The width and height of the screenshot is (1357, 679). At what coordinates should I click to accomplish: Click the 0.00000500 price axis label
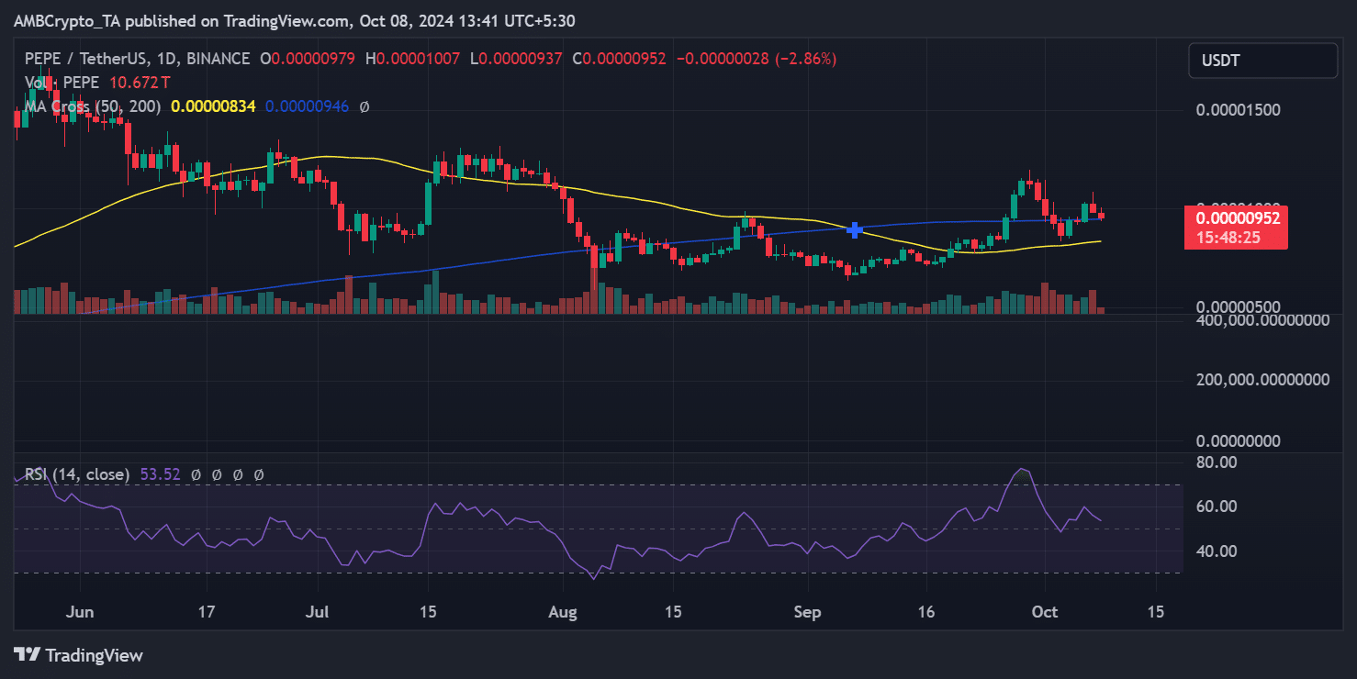click(x=1239, y=306)
